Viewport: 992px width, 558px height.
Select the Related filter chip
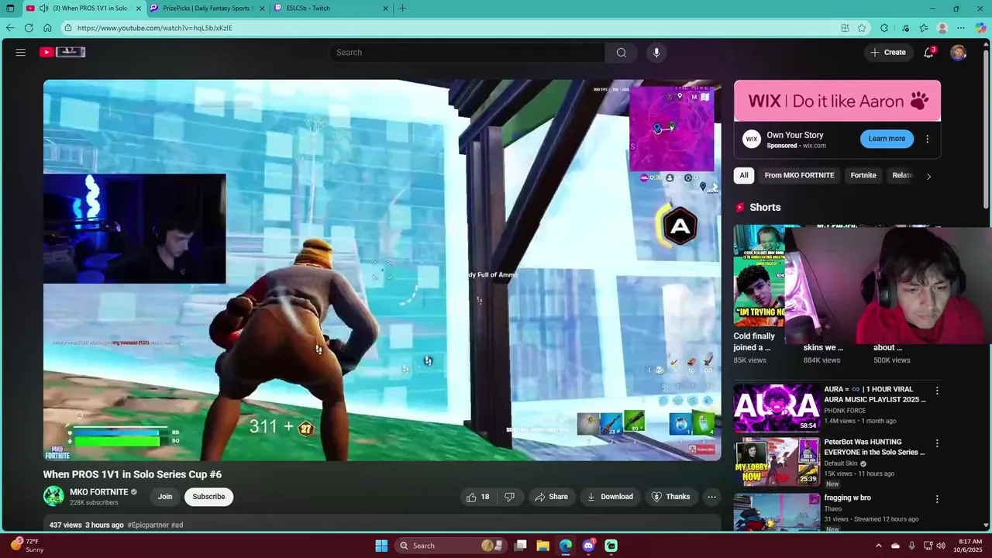click(903, 175)
